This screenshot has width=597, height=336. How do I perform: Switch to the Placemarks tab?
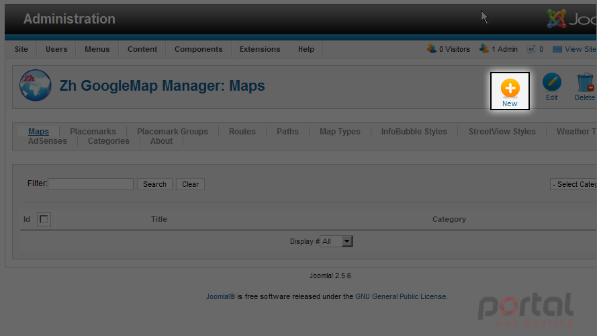[93, 132]
